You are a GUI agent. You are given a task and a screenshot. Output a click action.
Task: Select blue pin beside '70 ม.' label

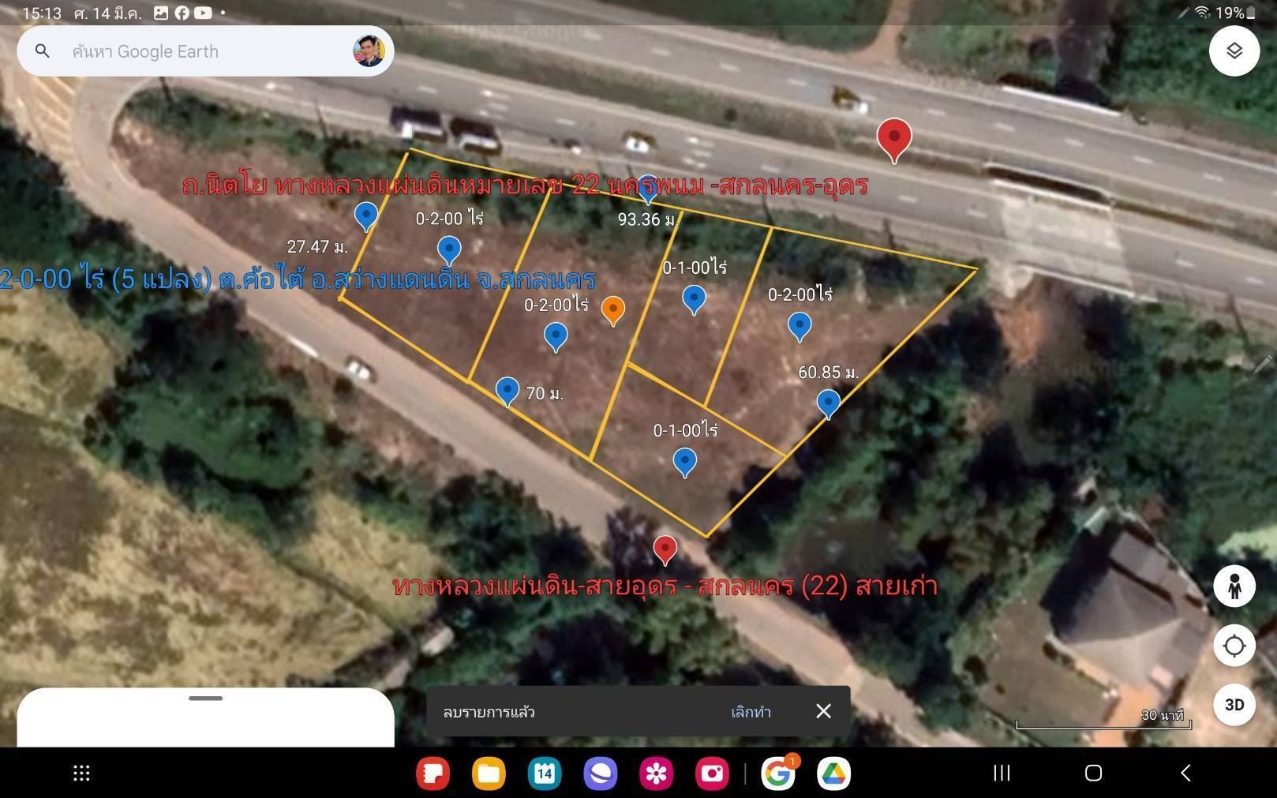click(507, 392)
